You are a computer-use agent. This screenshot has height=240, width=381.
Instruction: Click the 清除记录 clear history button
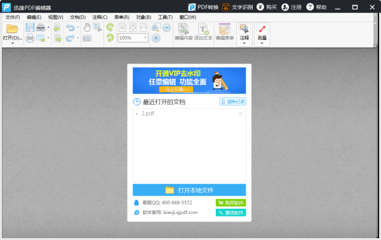232,102
